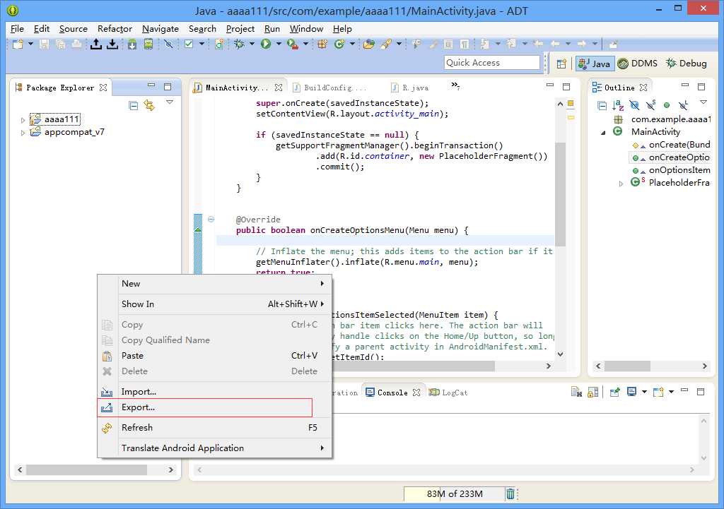Click the New wizard toolbar icon

coord(18,44)
